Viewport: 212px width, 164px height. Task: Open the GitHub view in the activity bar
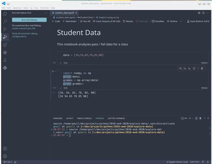[5, 52]
